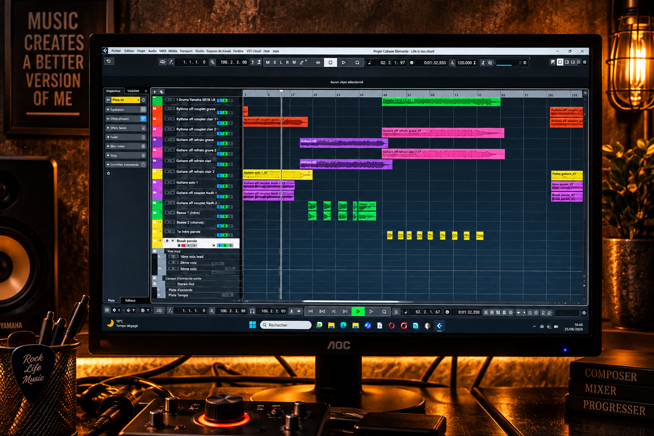Expand the Égaliseurs inspector section
This screenshot has width=654, height=436.
click(126, 109)
